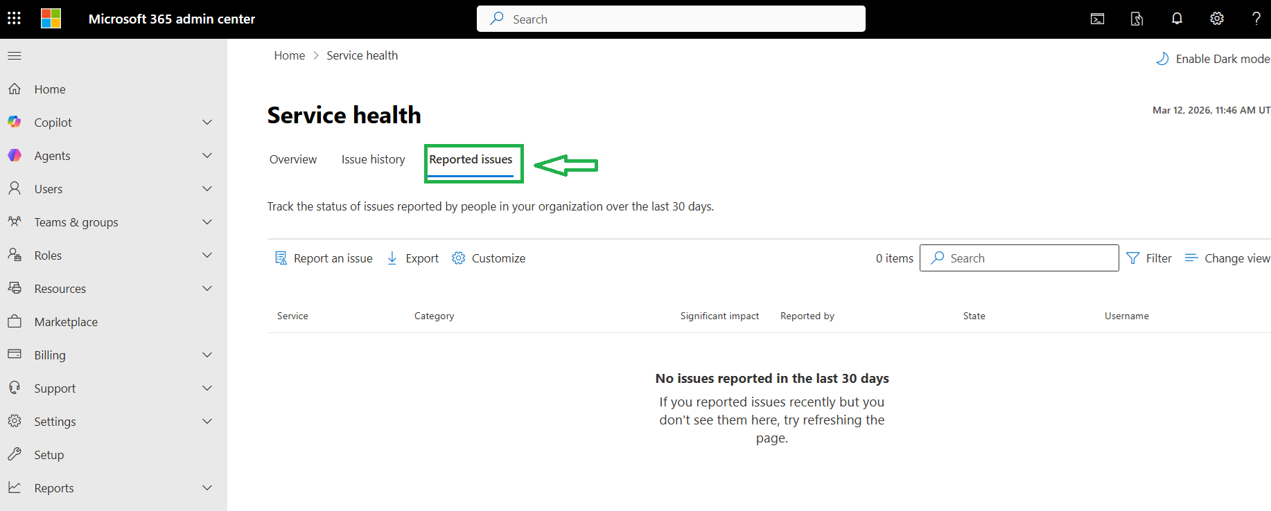This screenshot has width=1271, height=511.
Task: Click the Billing card icon
Action: pos(15,355)
